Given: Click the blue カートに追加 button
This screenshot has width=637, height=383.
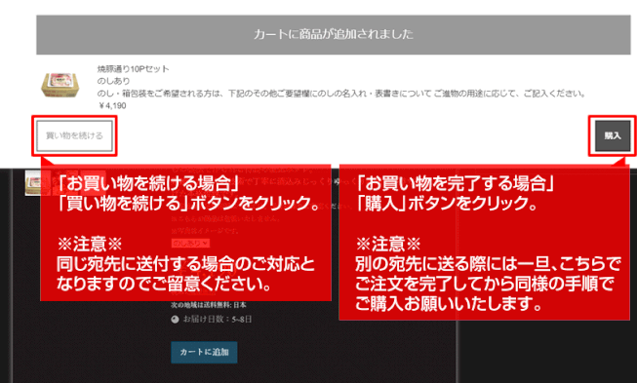Looking at the screenshot, I should tap(204, 352).
